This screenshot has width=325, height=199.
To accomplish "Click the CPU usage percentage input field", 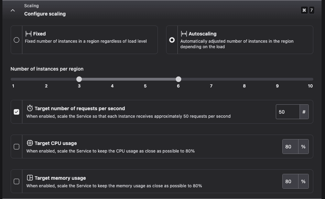I will [290, 147].
